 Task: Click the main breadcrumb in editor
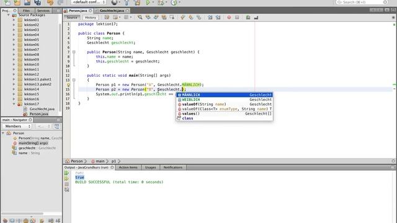[100, 161]
